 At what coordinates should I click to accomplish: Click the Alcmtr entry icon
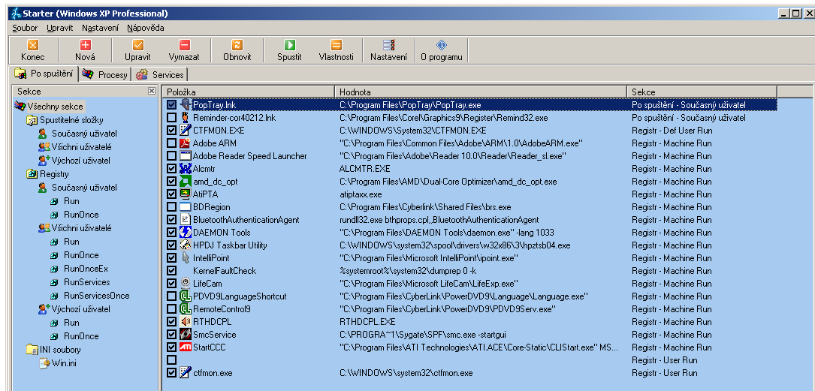point(185,168)
